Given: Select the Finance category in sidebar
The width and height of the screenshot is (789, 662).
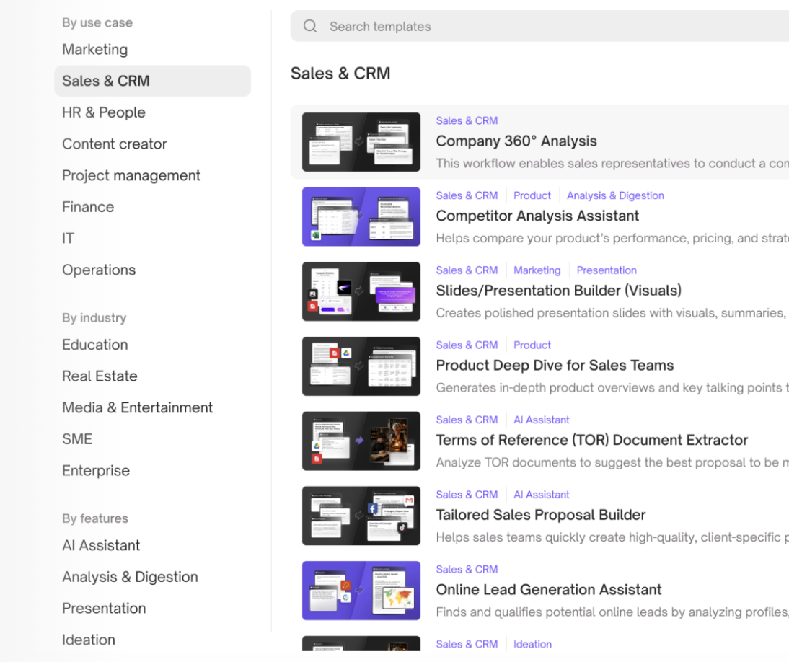Looking at the screenshot, I should (88, 207).
